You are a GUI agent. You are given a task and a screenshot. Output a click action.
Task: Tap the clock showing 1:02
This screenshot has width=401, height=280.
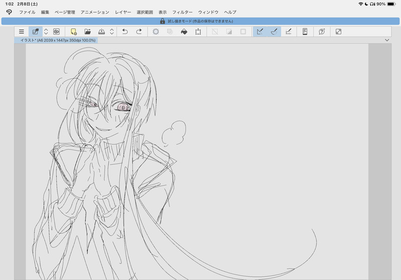[x=10, y=4]
